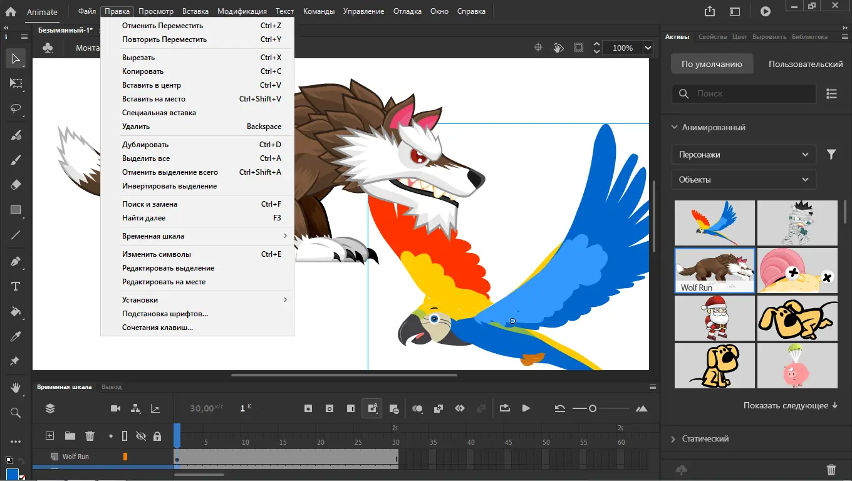Toggle onion skin mode
This screenshot has width=852, height=481.
(x=417, y=408)
